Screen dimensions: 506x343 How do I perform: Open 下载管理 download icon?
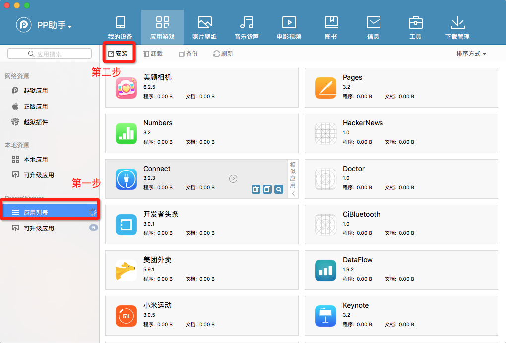tap(457, 23)
